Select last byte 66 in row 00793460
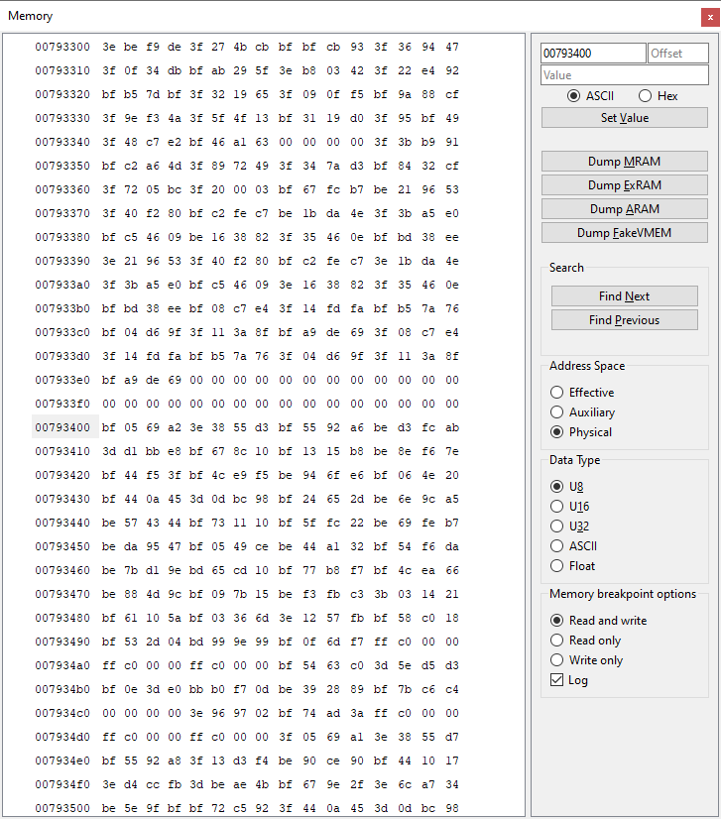The width and height of the screenshot is (721, 819). [x=452, y=570]
